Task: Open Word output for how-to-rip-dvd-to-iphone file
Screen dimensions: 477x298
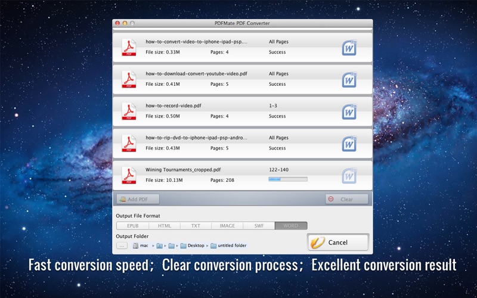Action: [x=349, y=144]
